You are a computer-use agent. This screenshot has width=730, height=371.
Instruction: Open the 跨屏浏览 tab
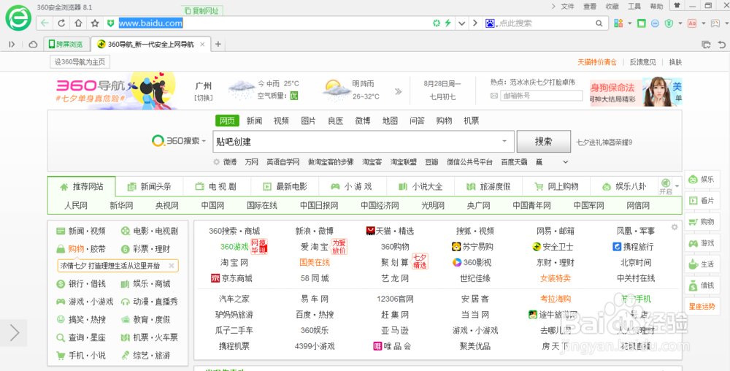pyautogui.click(x=66, y=45)
